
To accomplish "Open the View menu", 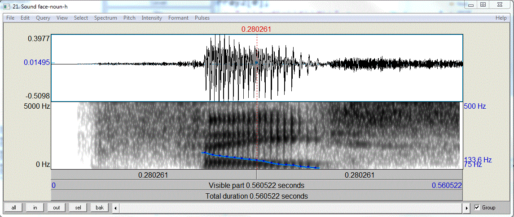I will click(x=62, y=18).
